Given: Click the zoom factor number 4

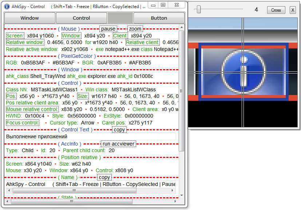Looking at the screenshot, I should point(256,9).
